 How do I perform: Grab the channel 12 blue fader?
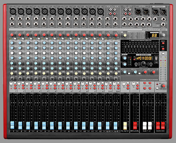[x=100, y=126]
